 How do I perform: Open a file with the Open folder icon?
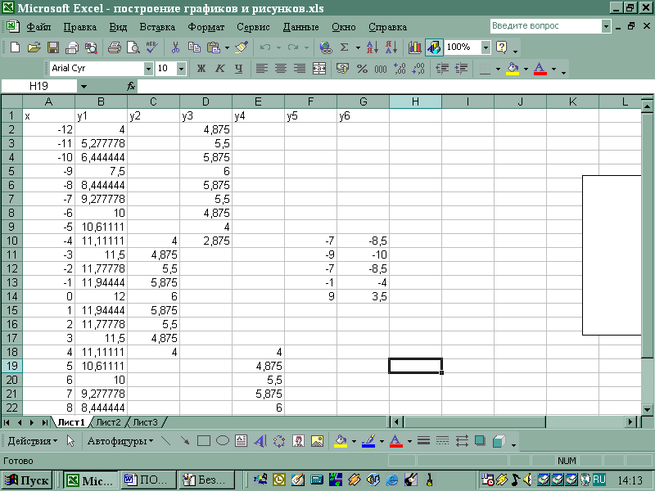(x=34, y=47)
